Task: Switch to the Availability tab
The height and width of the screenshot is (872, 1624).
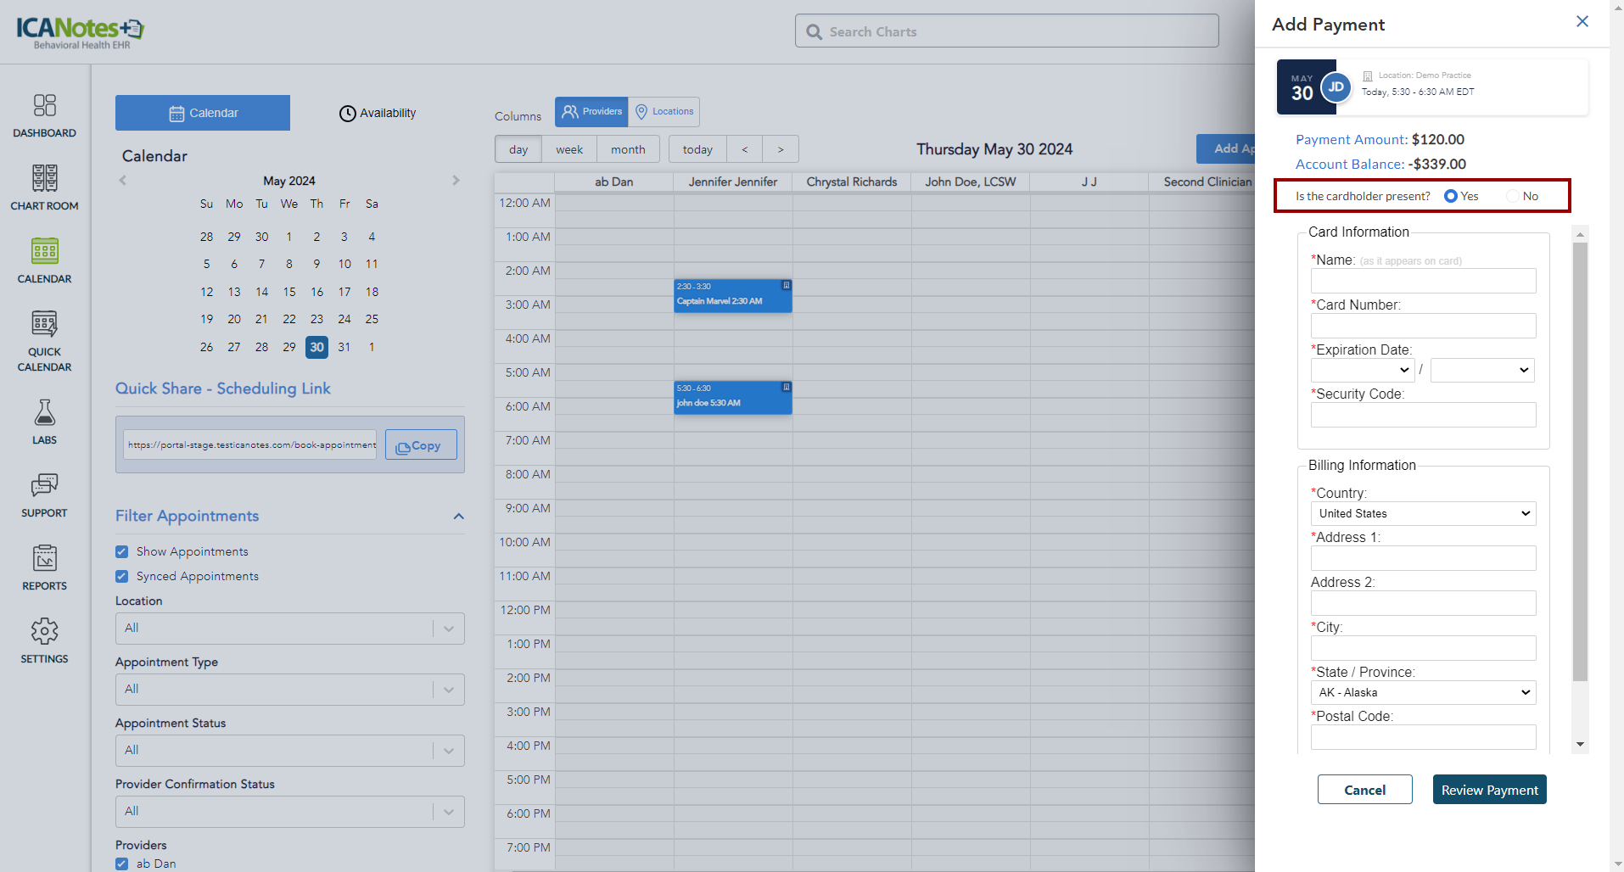Action: coord(378,113)
